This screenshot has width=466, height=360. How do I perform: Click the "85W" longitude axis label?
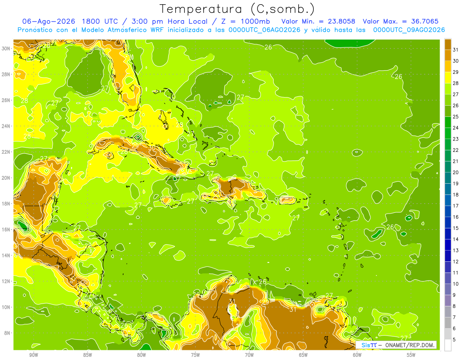pos(87,355)
